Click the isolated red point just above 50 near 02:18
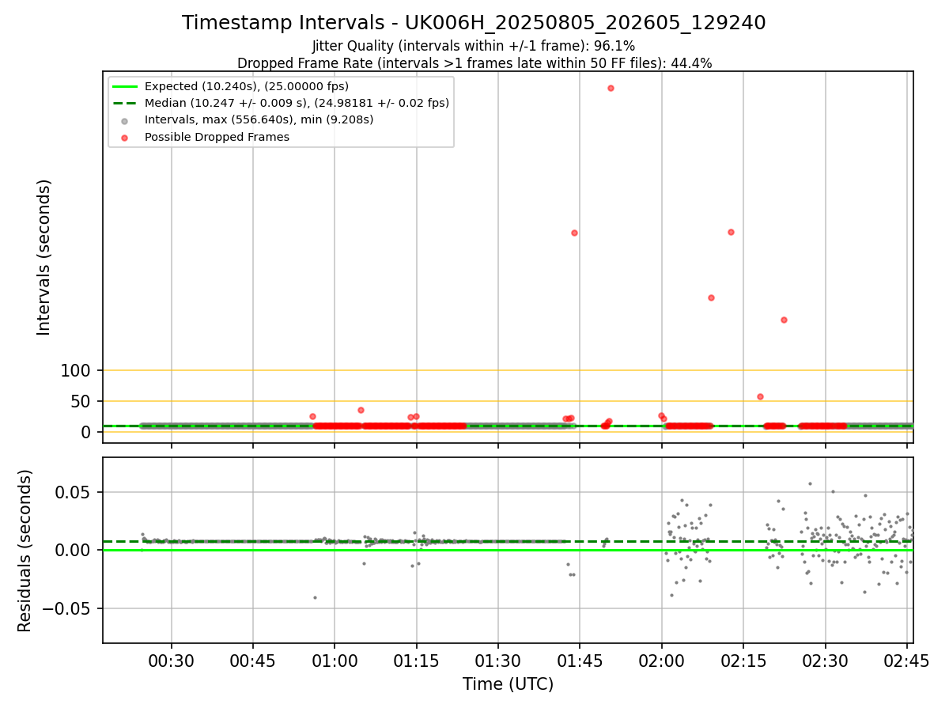This screenshot has width=949, height=712. (760, 396)
